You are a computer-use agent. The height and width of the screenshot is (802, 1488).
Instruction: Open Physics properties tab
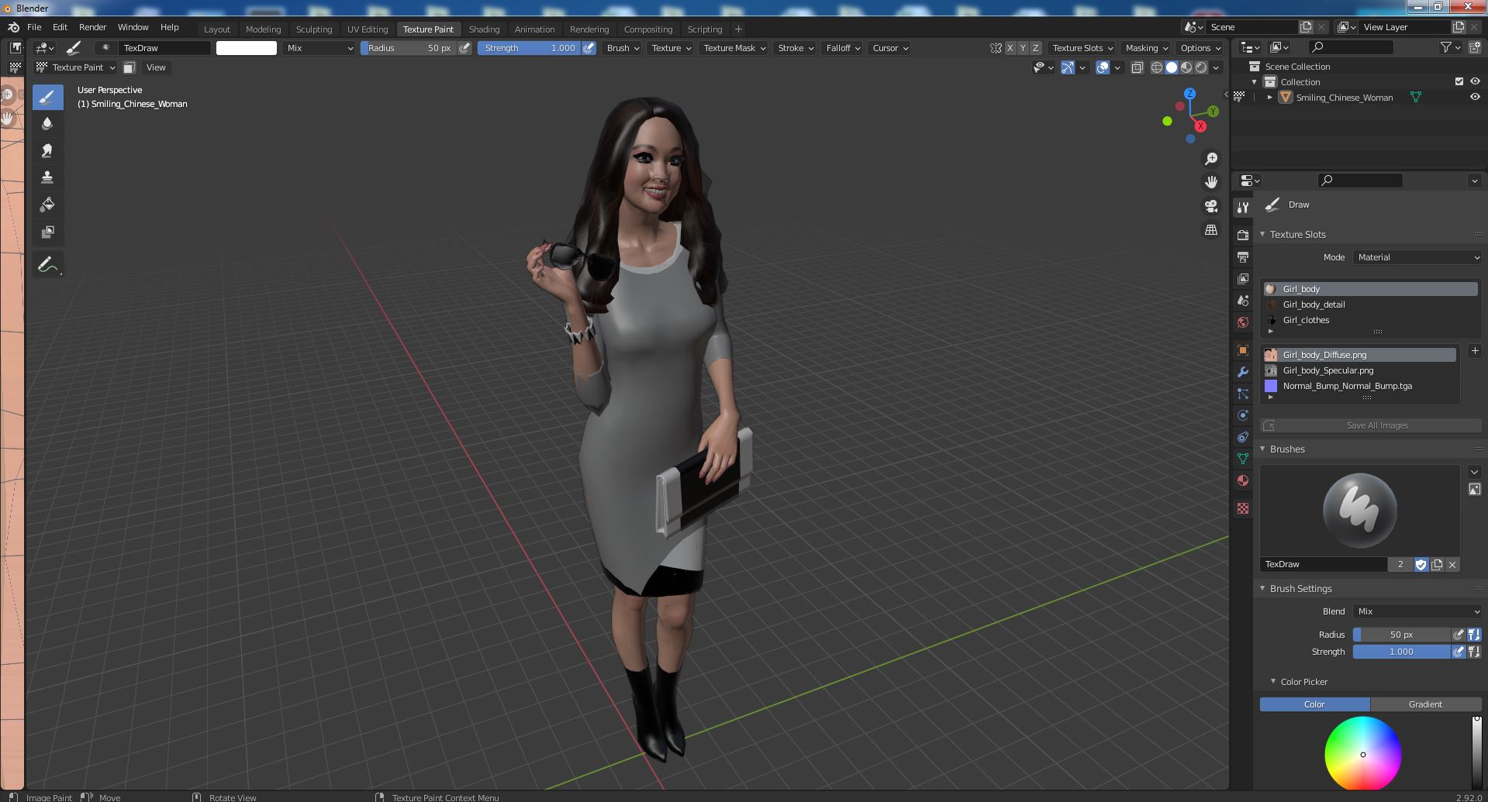[1243, 415]
